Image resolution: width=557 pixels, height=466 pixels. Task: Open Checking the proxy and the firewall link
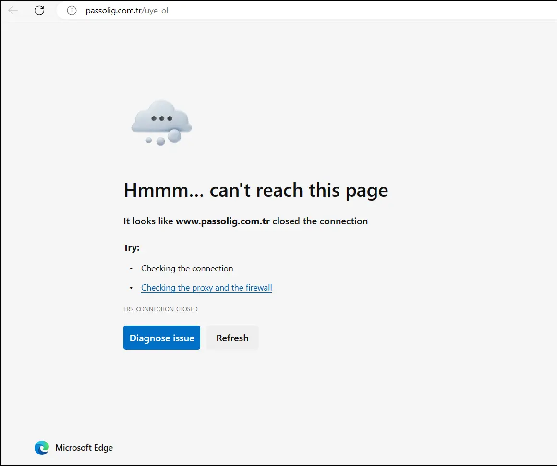[206, 288]
